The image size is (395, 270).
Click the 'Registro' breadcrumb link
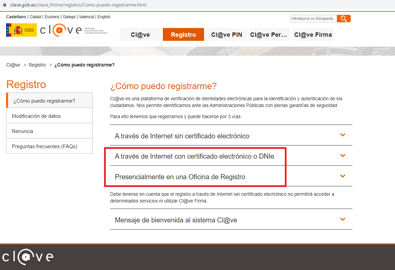(x=37, y=65)
